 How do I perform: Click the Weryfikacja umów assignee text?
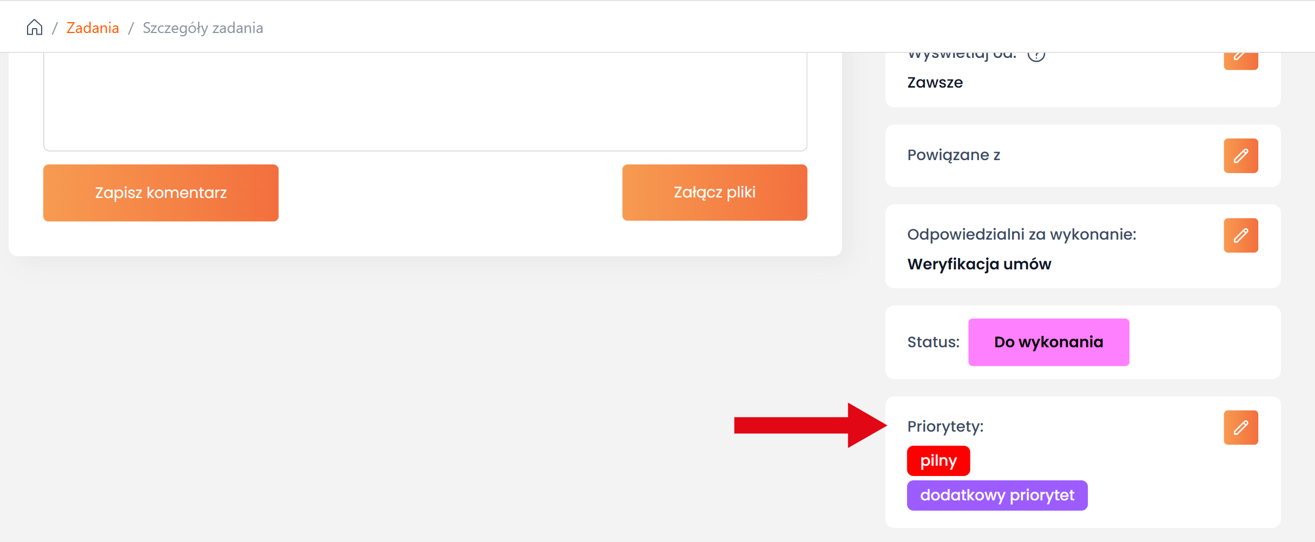point(979,264)
